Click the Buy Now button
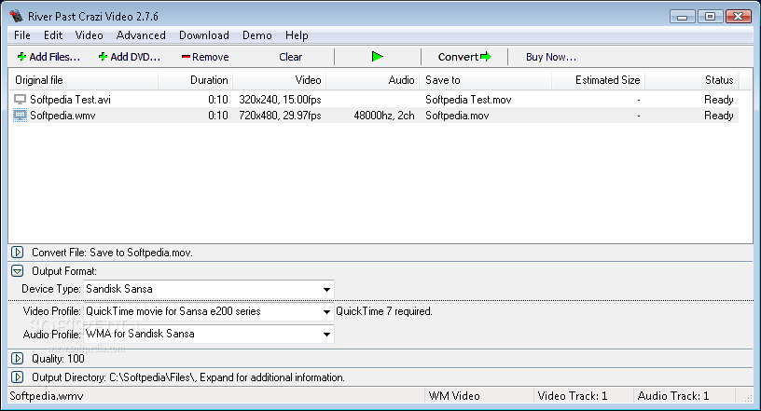This screenshot has width=761, height=411. click(x=551, y=57)
